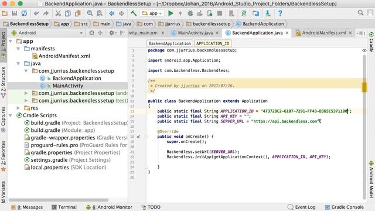Collapse the Gradle Scripts node

point(11,115)
